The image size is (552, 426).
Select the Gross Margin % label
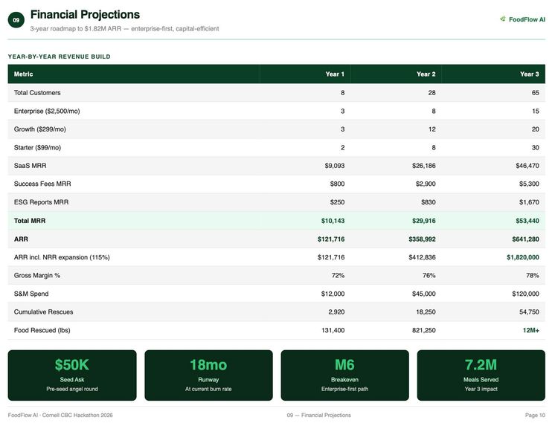(x=37, y=275)
